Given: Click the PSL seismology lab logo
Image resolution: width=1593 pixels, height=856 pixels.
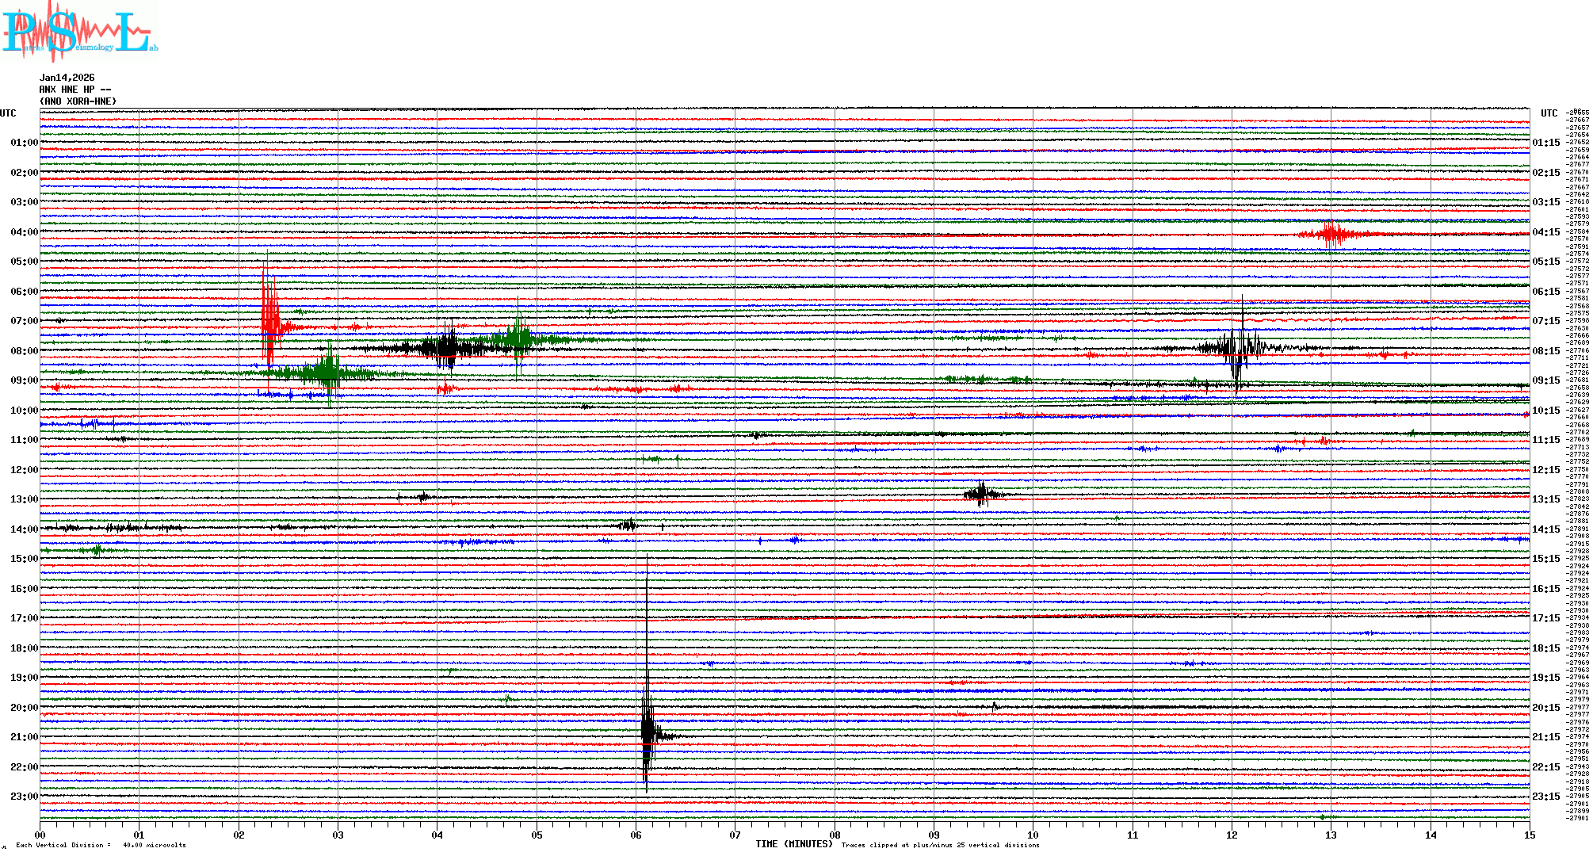Looking at the screenshot, I should point(79,32).
